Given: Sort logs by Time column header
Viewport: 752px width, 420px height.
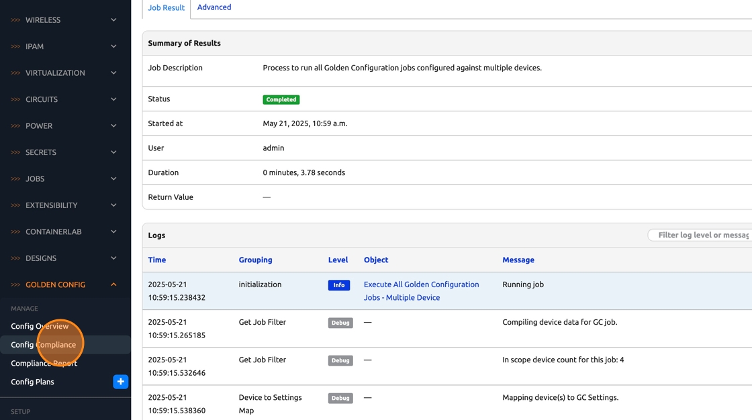Looking at the screenshot, I should point(157,260).
